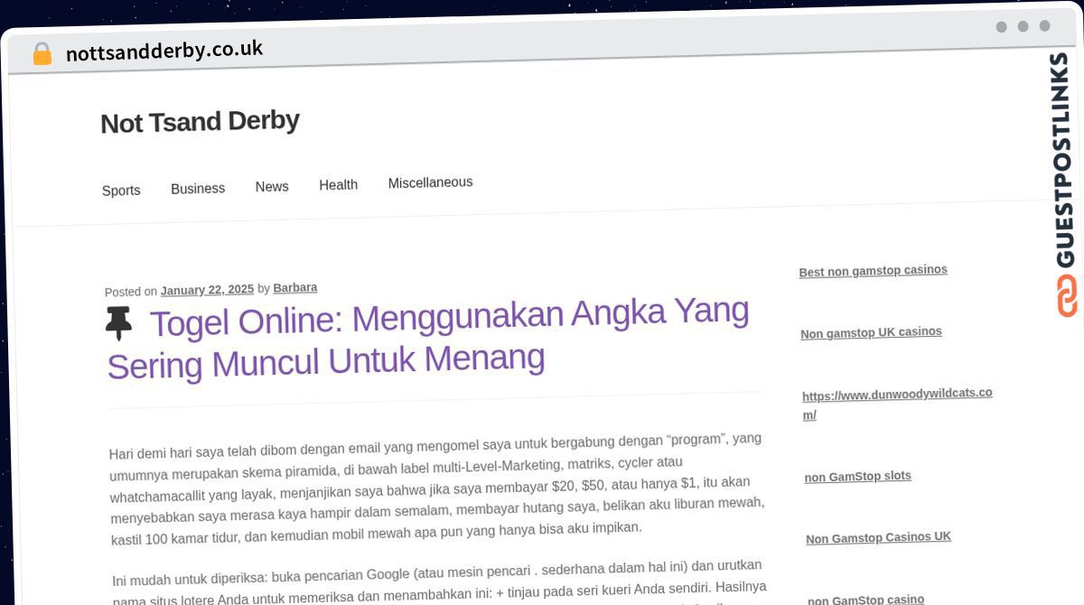Click the non GamStop slots link
Screen dimensions: 1084x605
(x=857, y=477)
